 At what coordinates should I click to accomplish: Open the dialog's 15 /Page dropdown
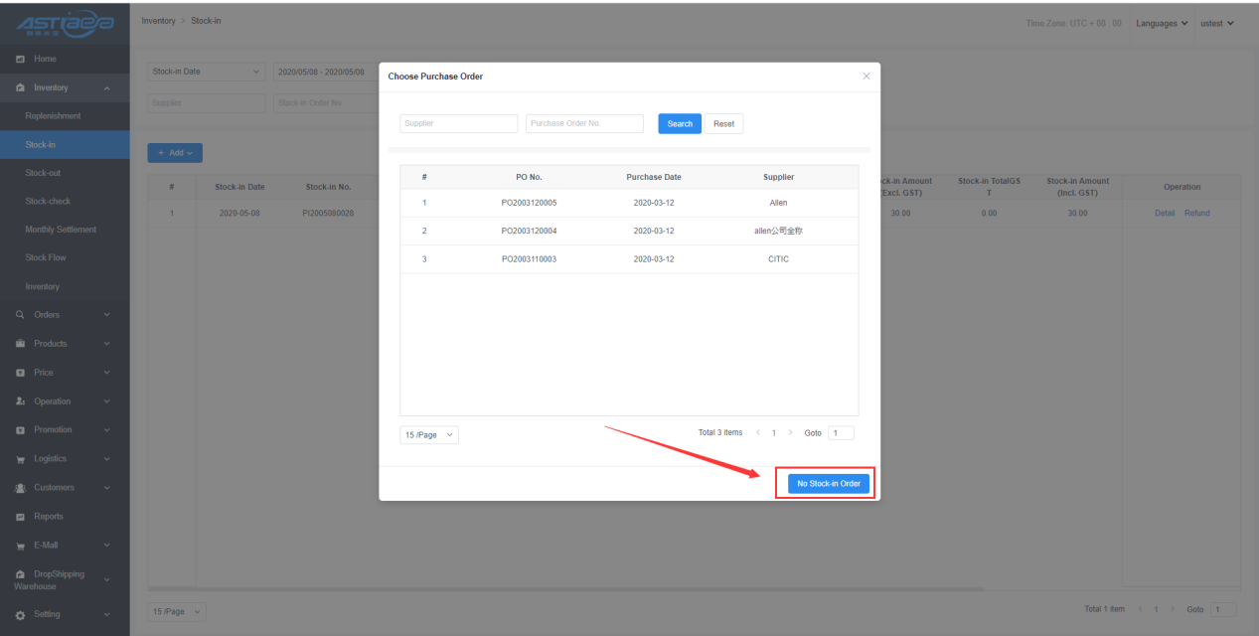click(x=429, y=435)
